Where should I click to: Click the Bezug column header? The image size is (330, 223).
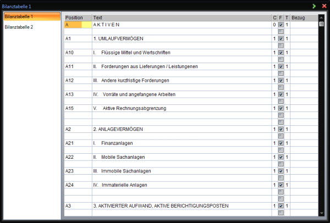pos(304,18)
